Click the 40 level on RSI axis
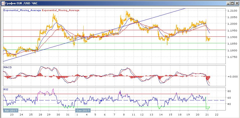 [229, 104]
